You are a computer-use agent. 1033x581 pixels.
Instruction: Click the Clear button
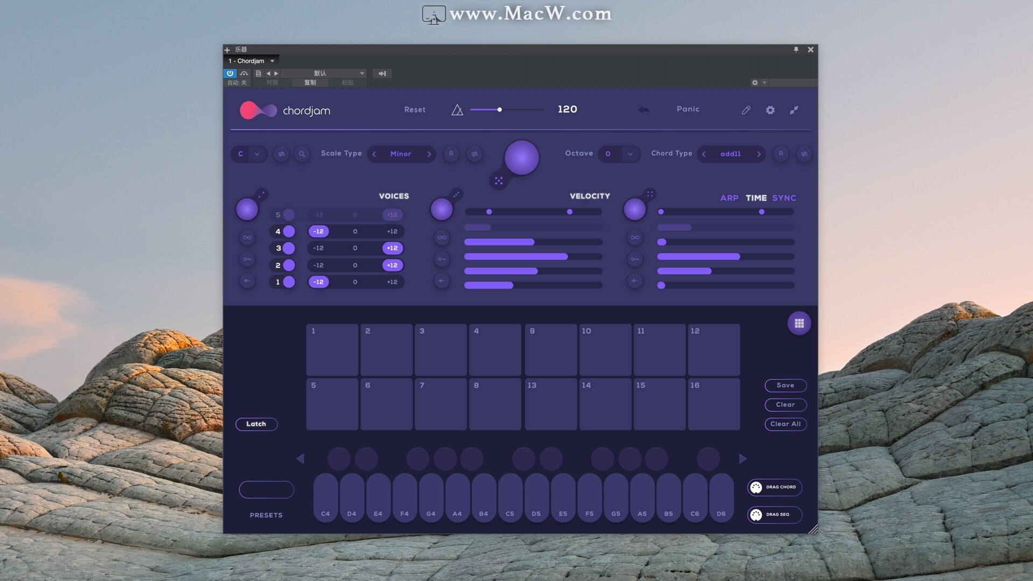tap(786, 405)
